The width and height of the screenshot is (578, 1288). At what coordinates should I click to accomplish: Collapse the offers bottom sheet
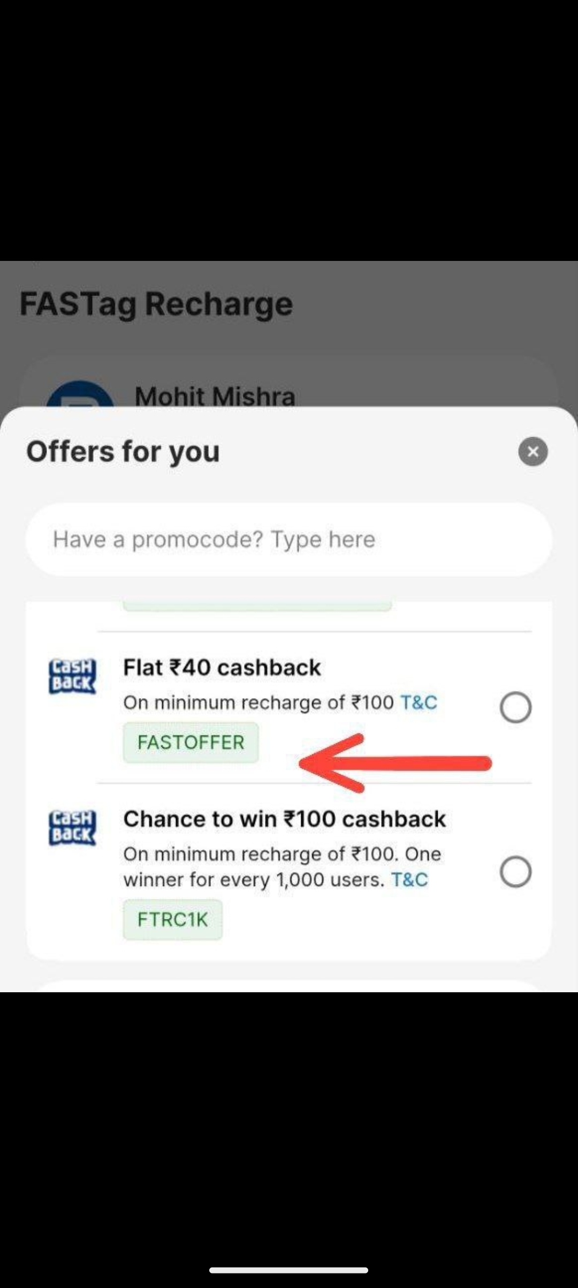click(x=533, y=452)
